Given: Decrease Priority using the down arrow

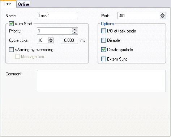Looking at the screenshot, I should click(x=75, y=32).
